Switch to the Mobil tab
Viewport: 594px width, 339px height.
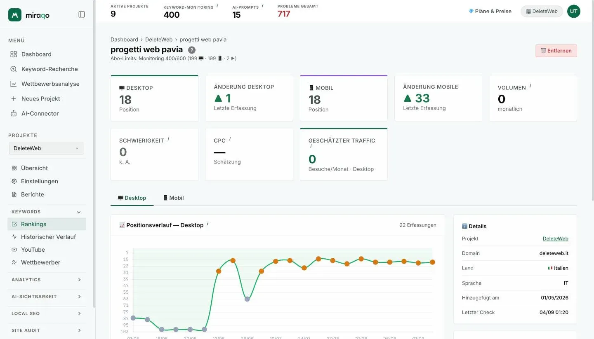coord(173,198)
